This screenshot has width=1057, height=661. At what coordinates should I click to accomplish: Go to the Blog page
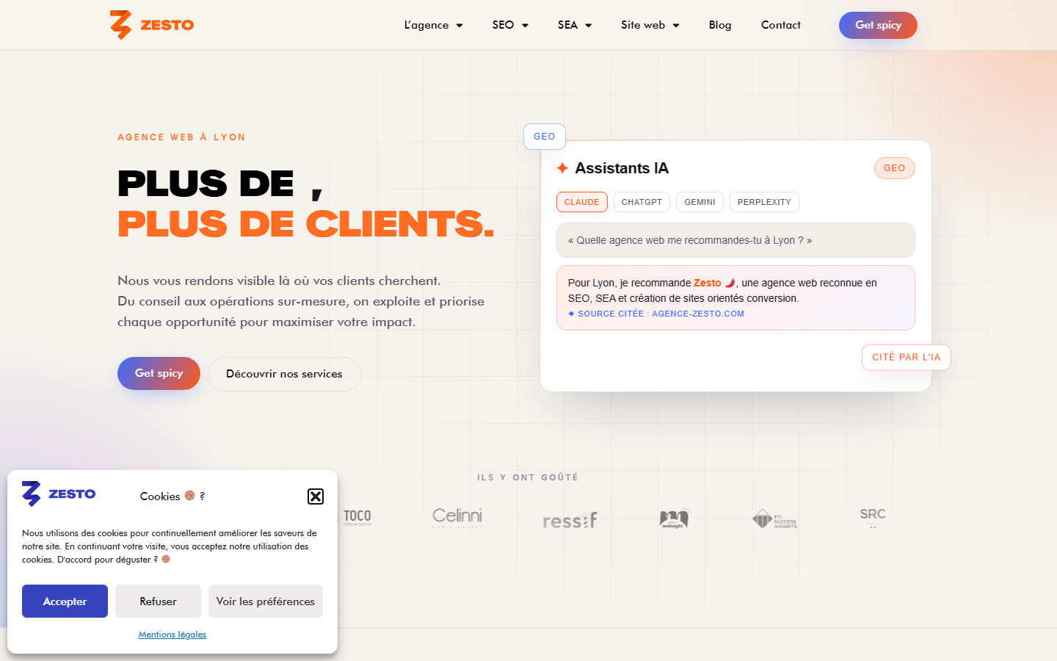pos(720,25)
